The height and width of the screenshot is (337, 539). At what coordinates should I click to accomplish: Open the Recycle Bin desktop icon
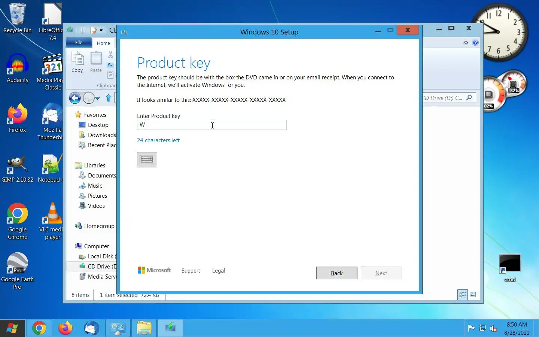(x=17, y=18)
